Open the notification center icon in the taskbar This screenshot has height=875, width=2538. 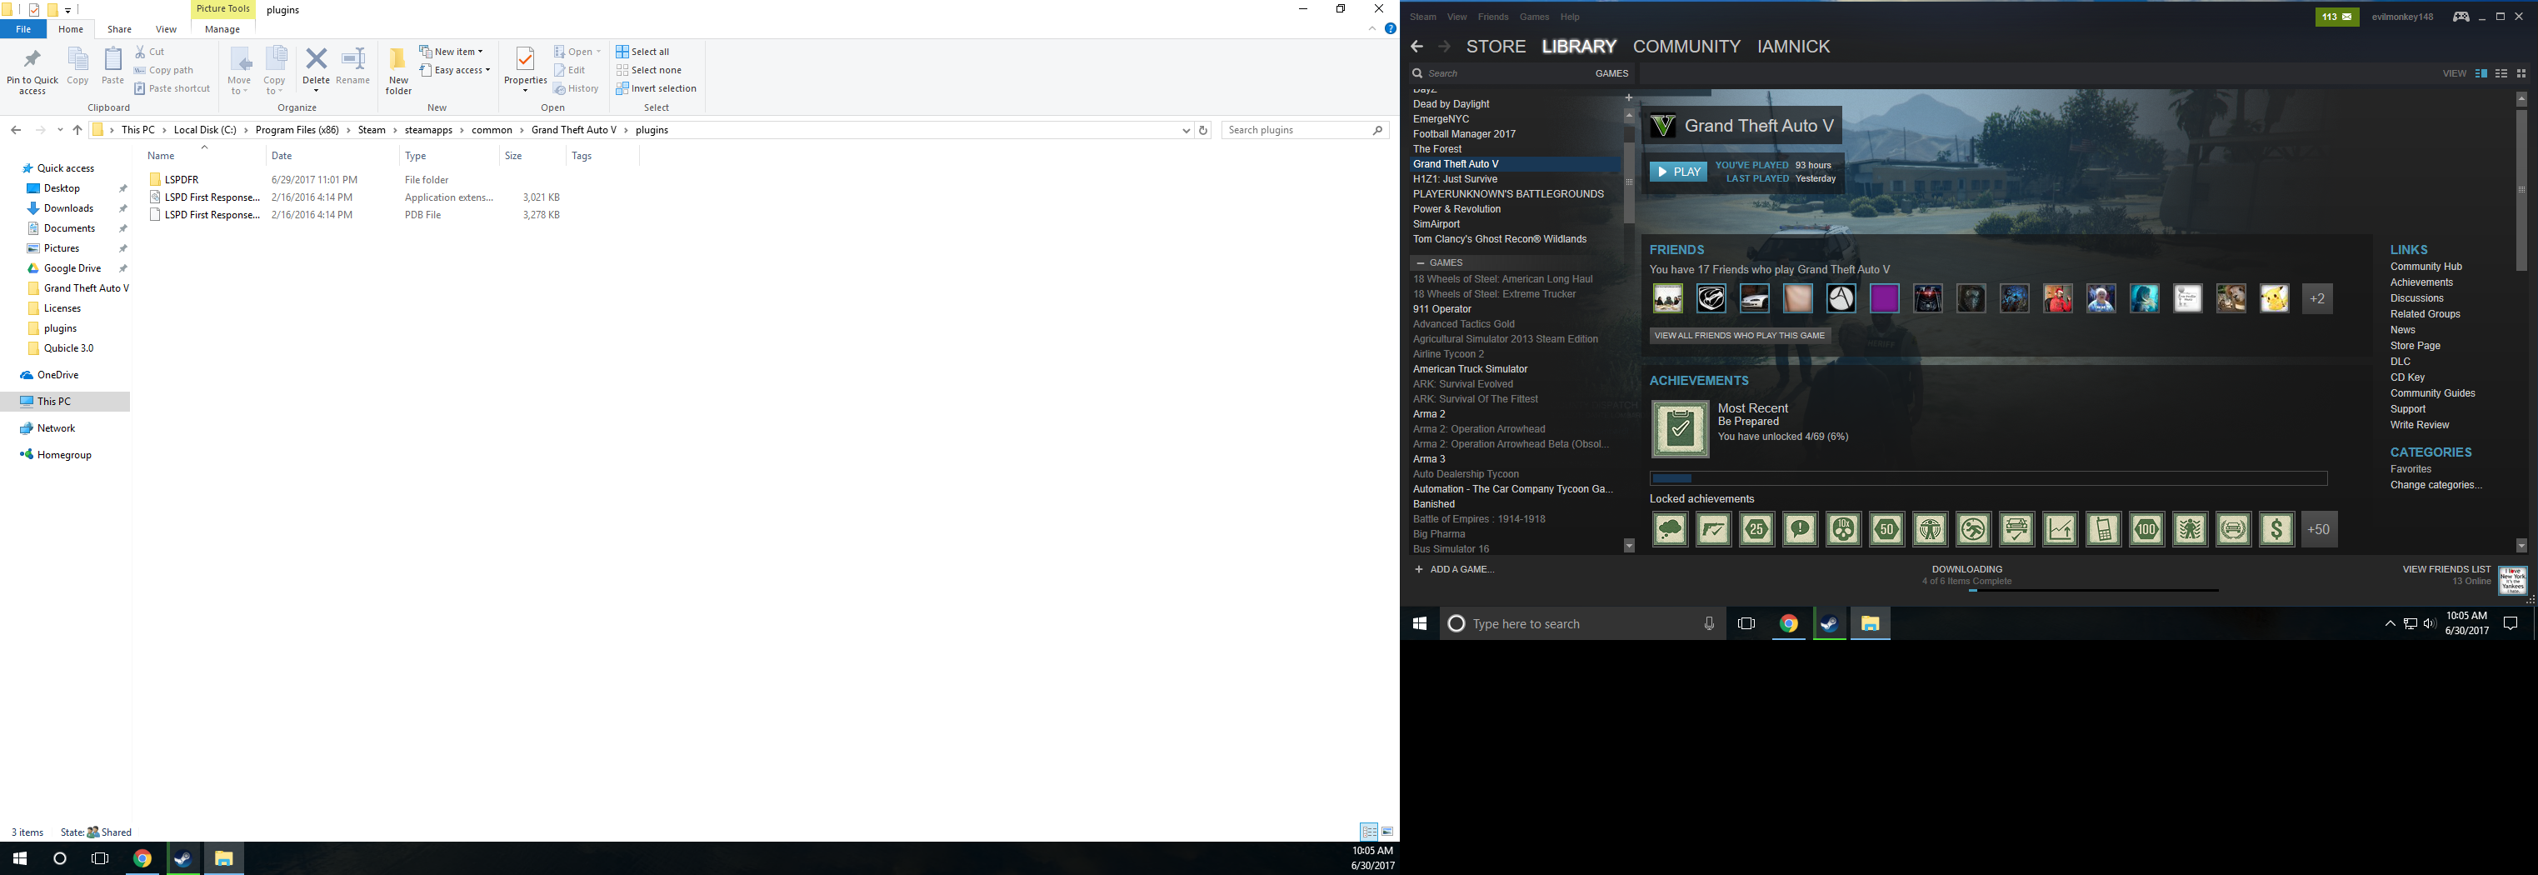[x=2511, y=623]
